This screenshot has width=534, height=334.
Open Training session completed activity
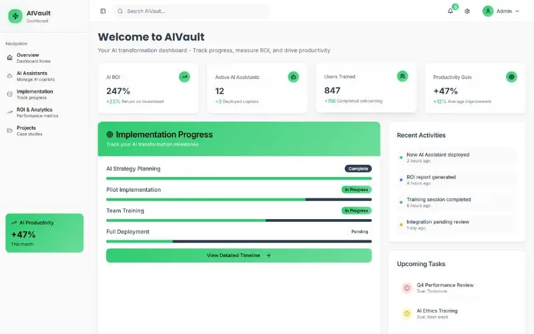click(457, 202)
